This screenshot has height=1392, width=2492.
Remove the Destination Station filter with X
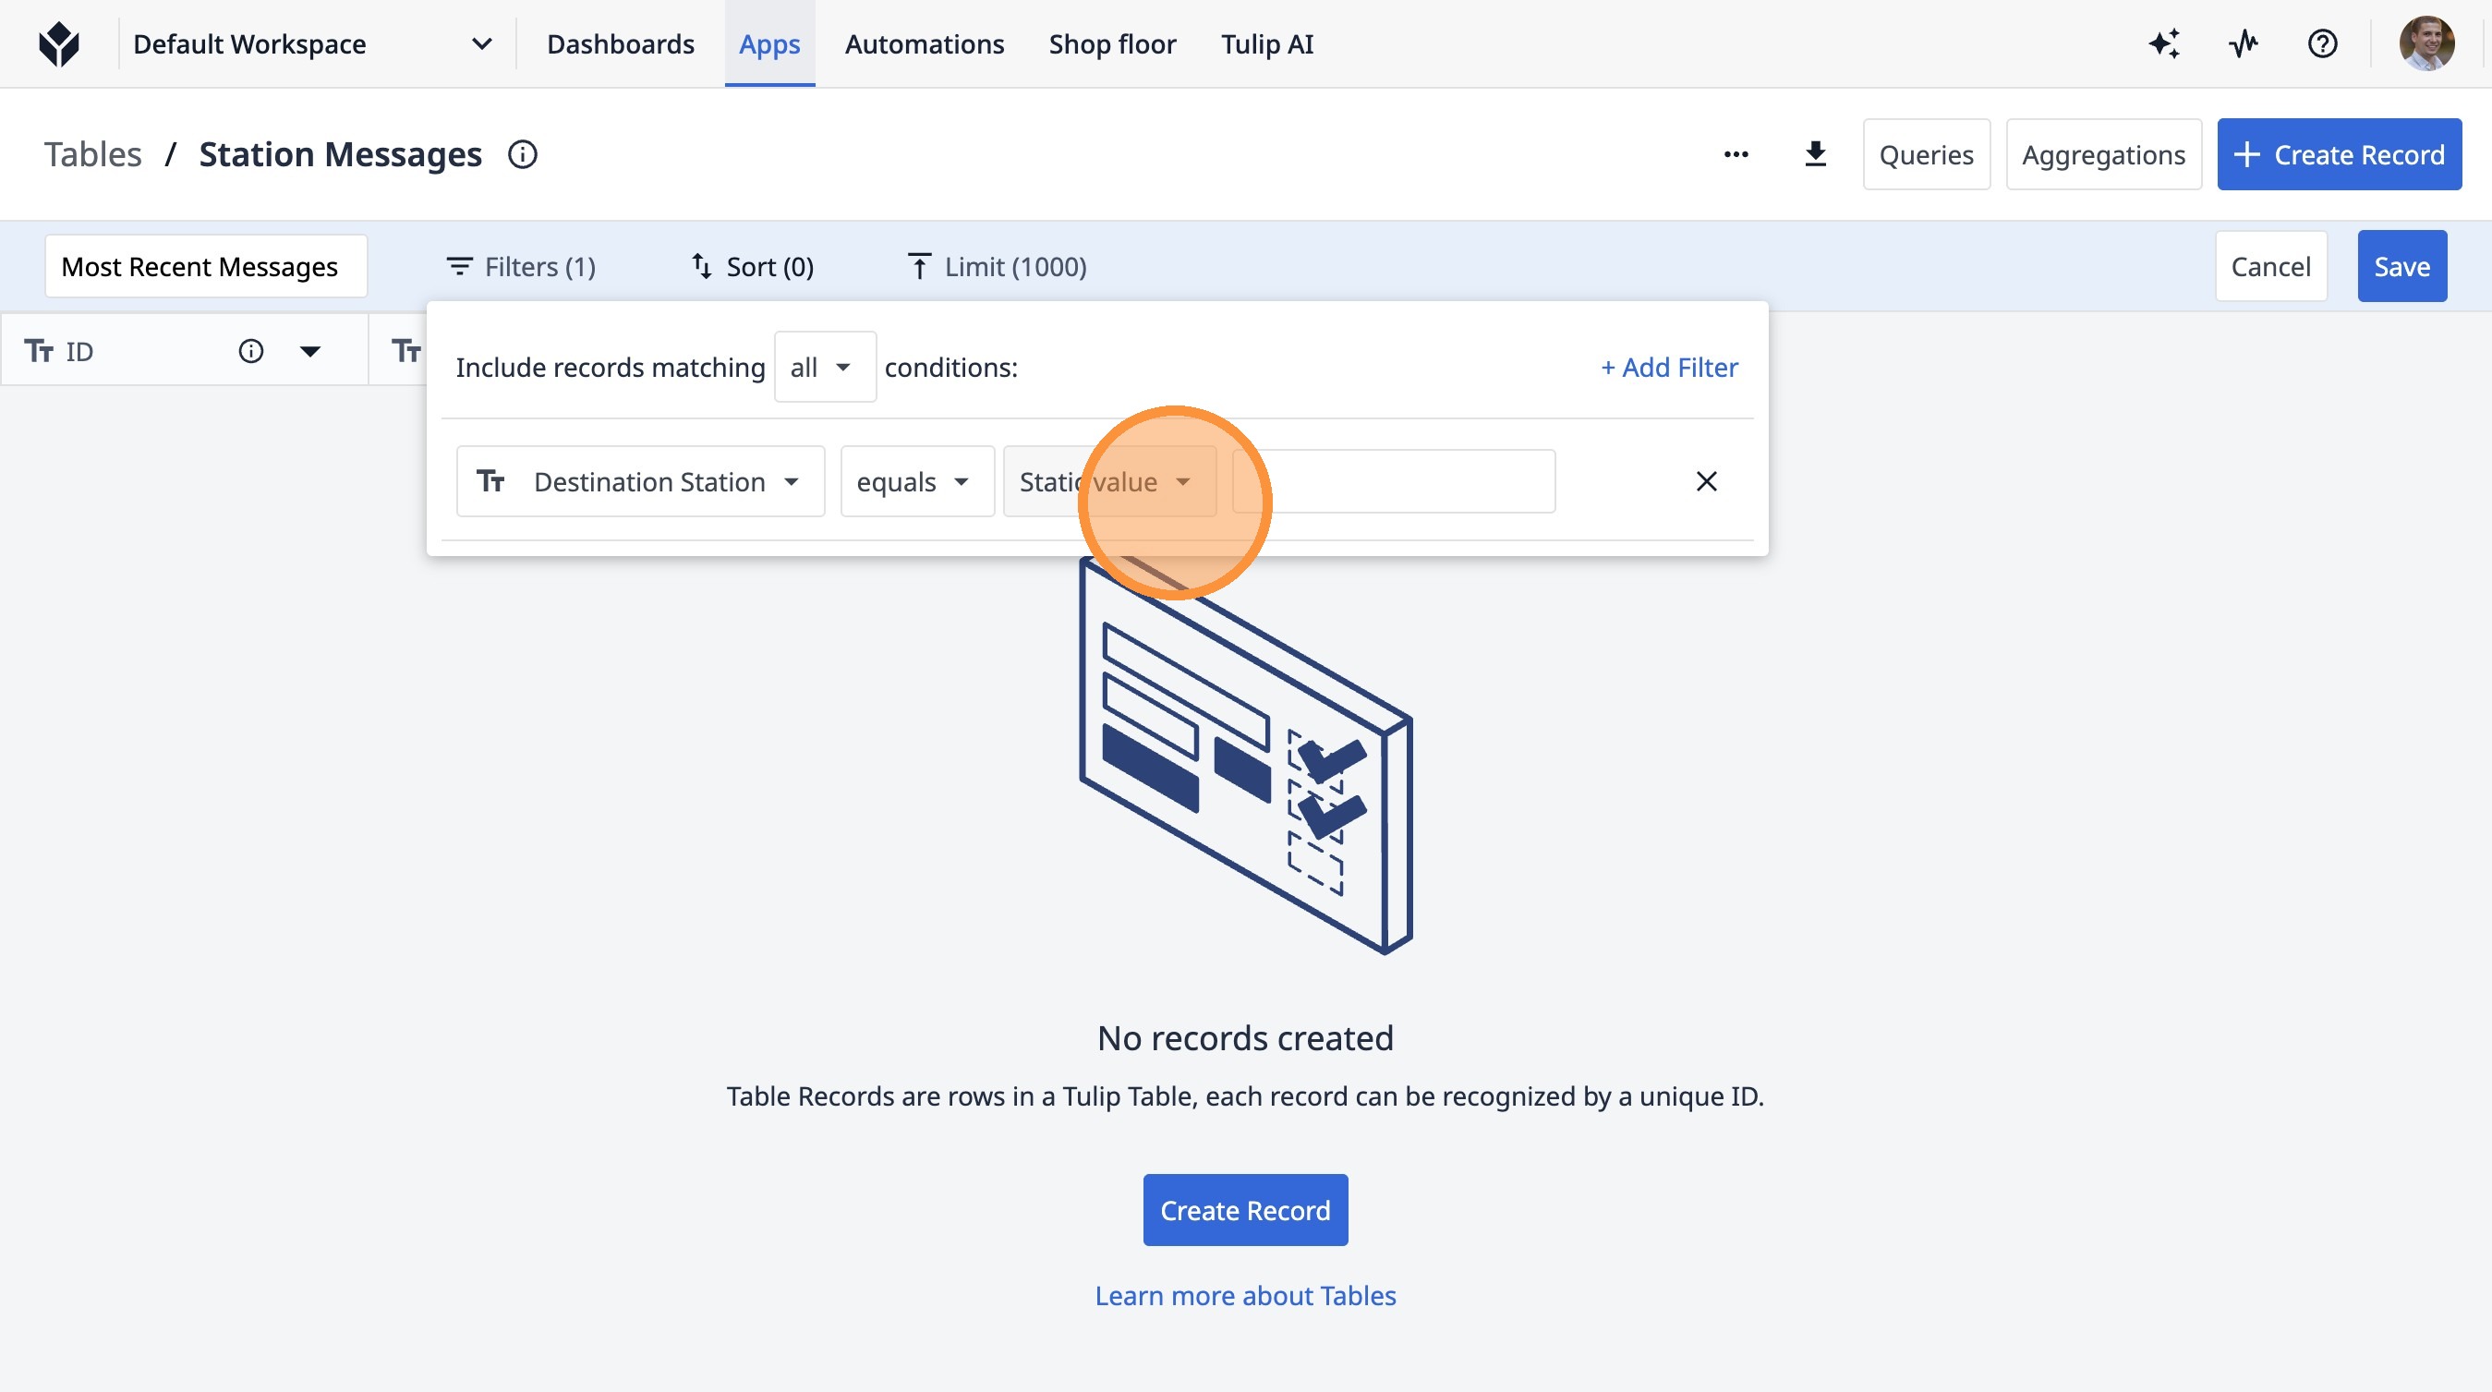(1705, 482)
